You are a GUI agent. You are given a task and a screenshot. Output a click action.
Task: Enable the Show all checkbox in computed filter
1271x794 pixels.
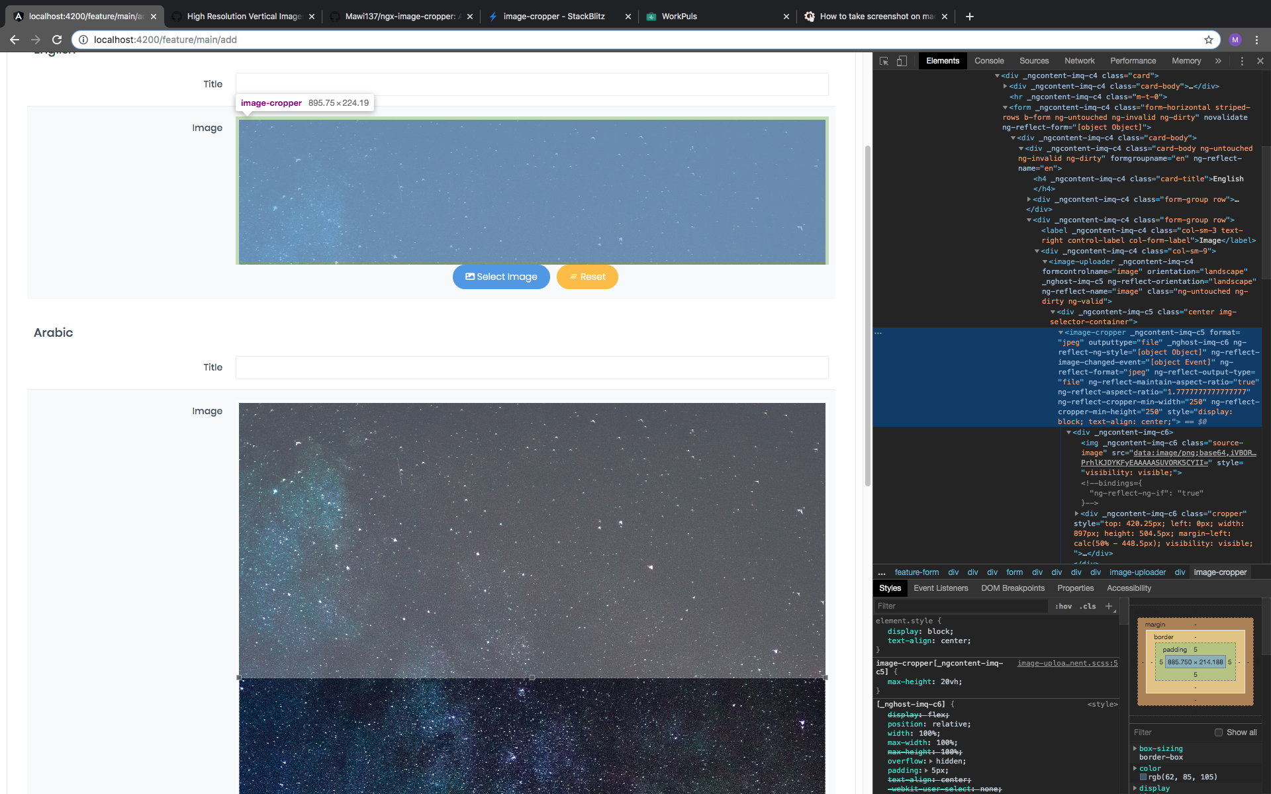pos(1220,732)
